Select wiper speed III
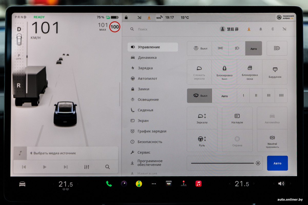The width and height of the screenshot is (308, 205). [268, 96]
